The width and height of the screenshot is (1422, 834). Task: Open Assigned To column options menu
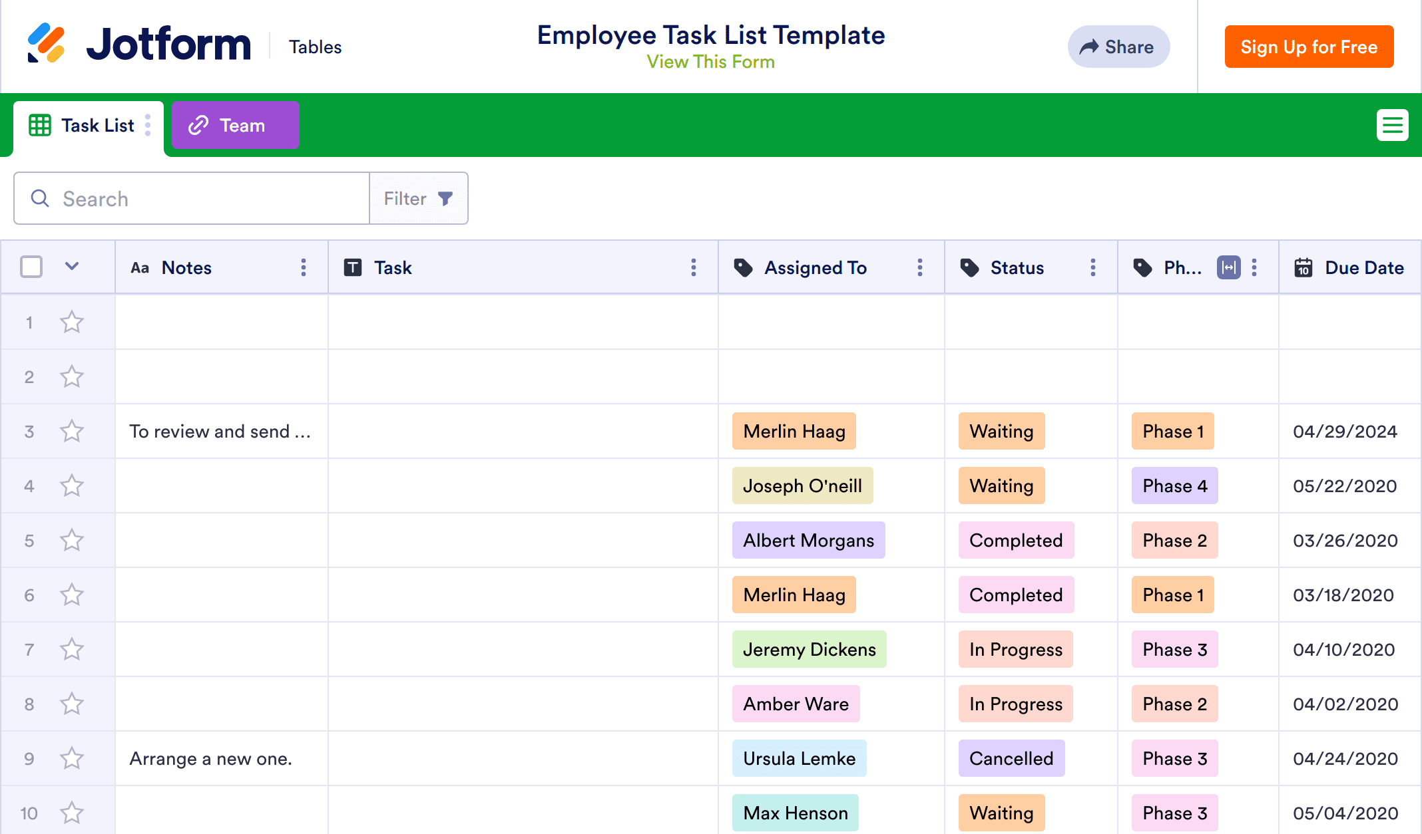(920, 267)
